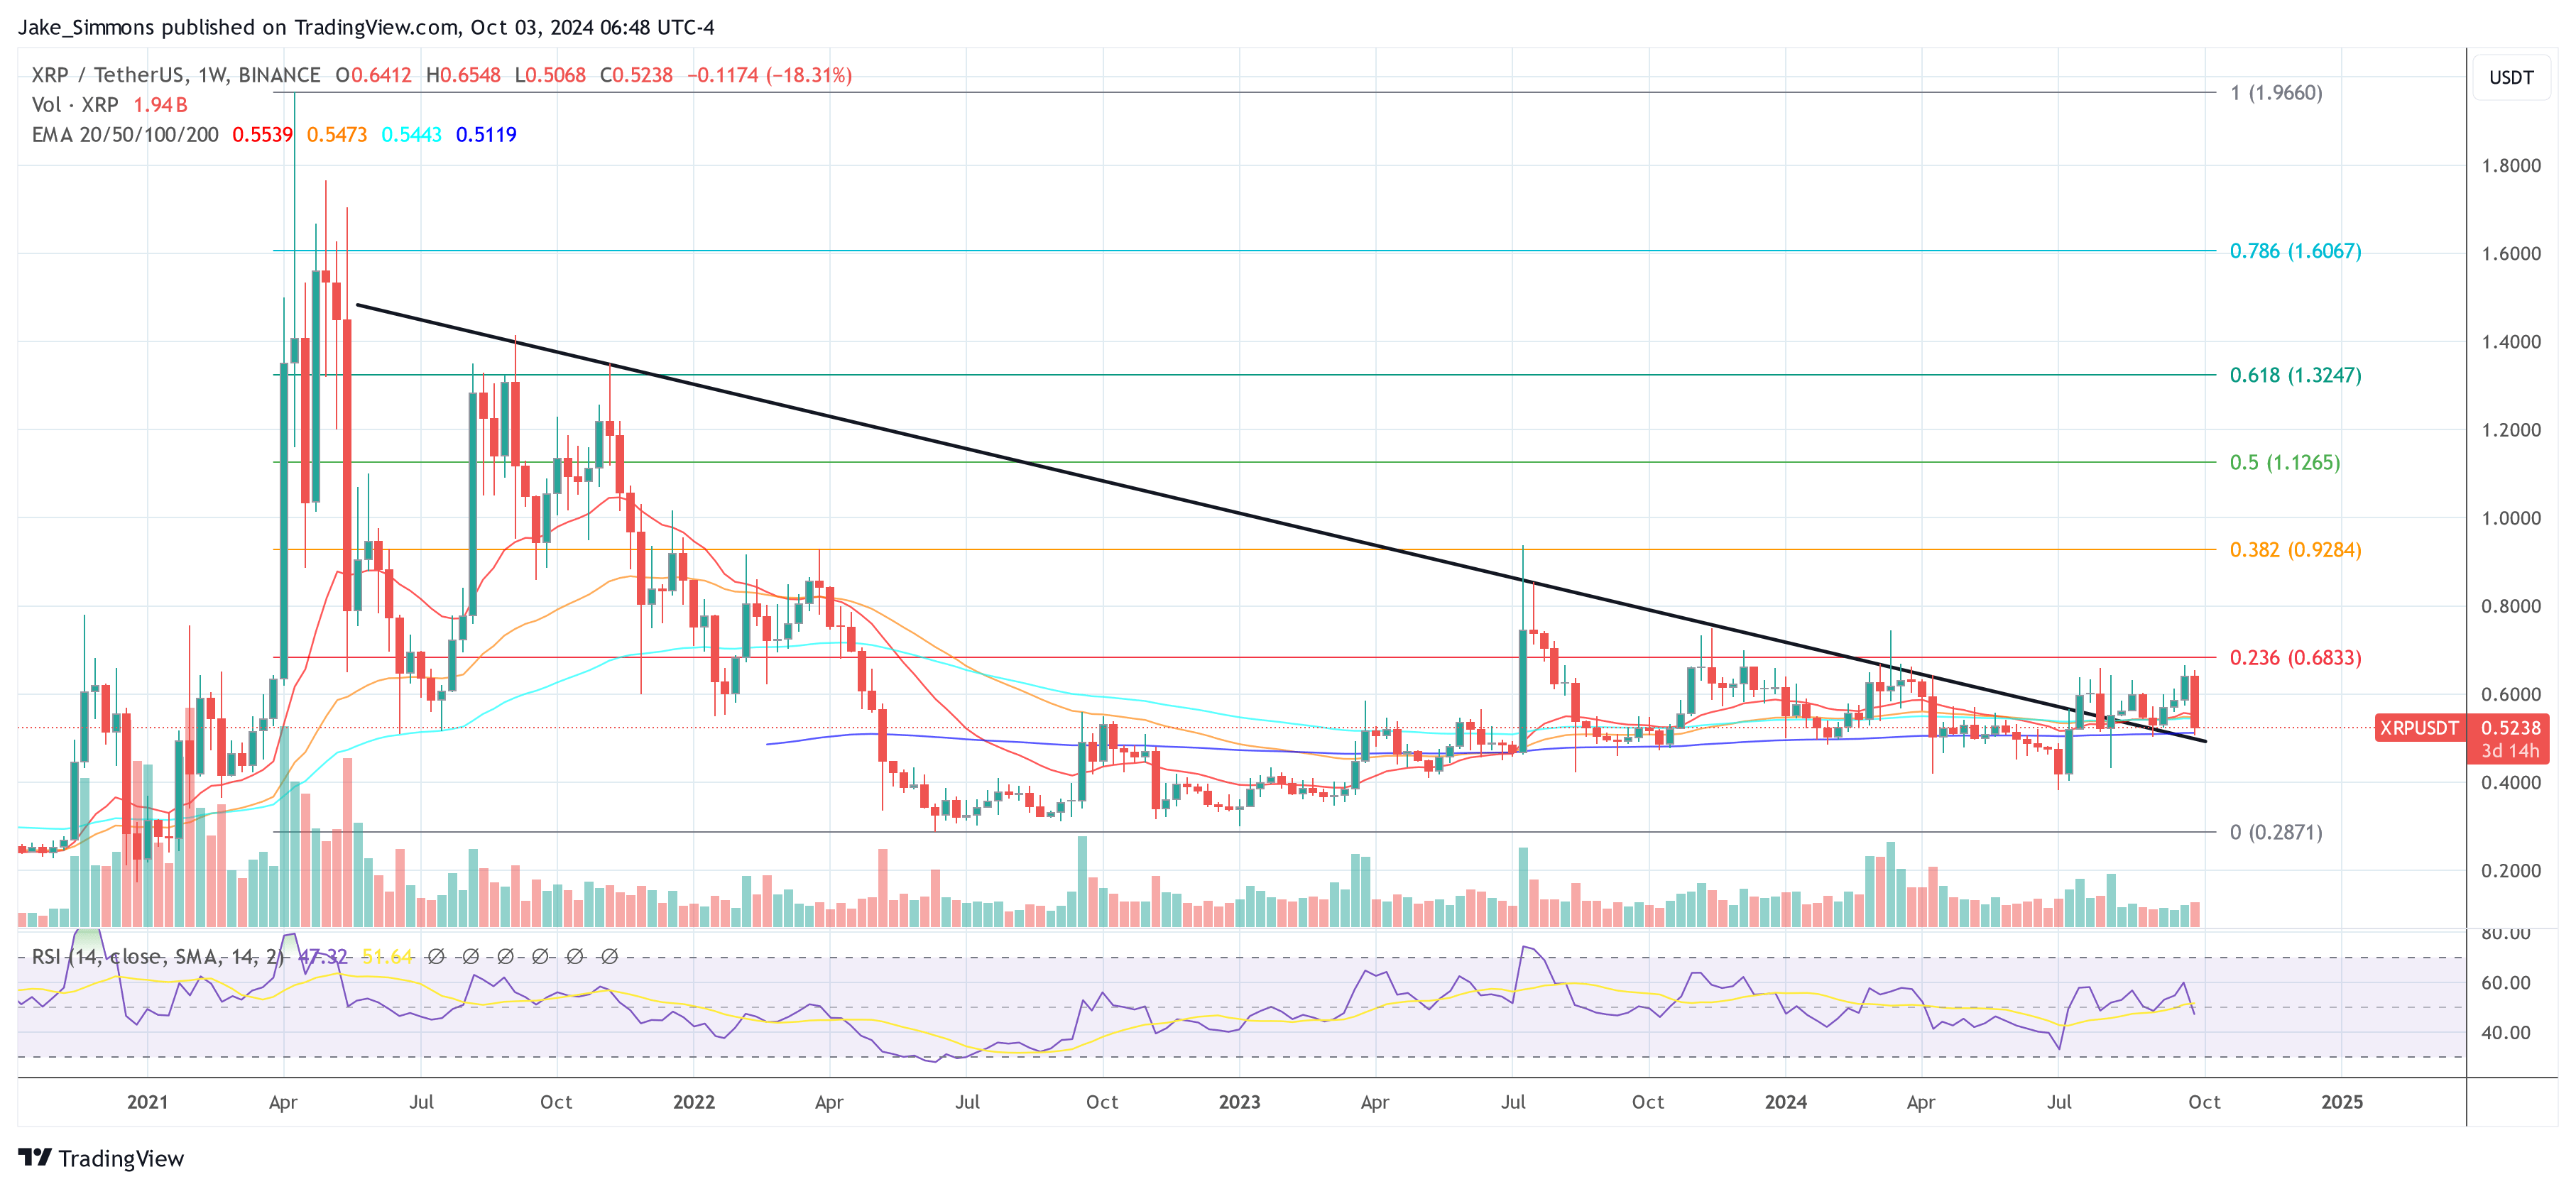
Task: Click the 3d 14h countdown label
Action: point(2510,751)
